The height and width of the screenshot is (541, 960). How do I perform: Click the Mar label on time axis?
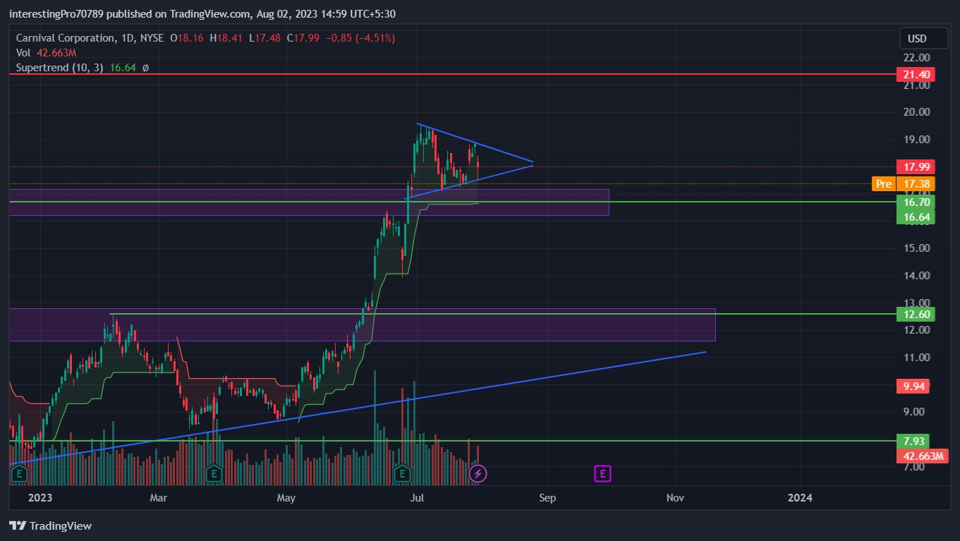(x=159, y=498)
